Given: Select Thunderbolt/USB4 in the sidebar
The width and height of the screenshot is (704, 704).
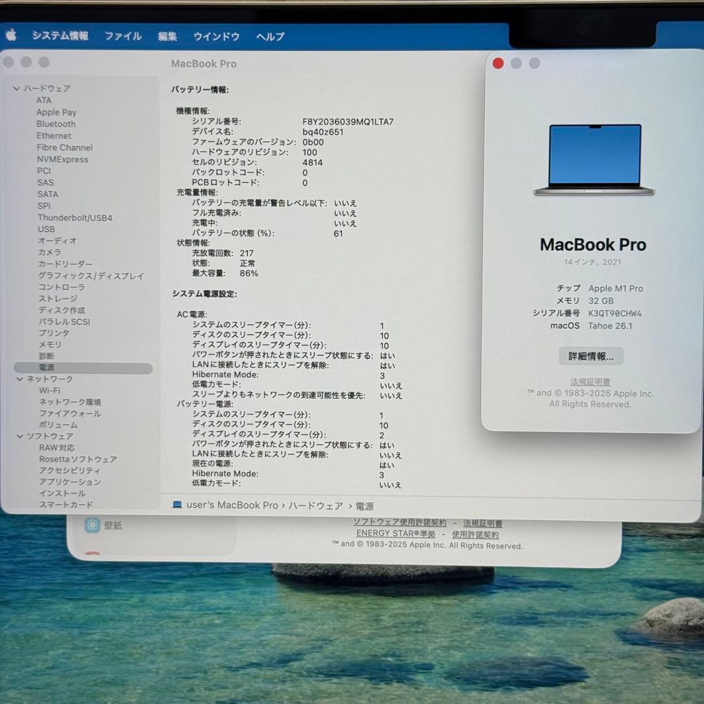Looking at the screenshot, I should (75, 217).
